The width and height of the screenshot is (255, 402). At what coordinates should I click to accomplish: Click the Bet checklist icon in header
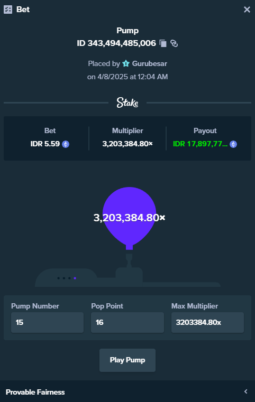tap(8, 10)
